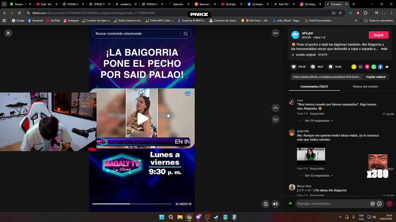Switch to the '(2) Instagram' tab
The height and width of the screenshot is (222, 396).
point(310,4)
